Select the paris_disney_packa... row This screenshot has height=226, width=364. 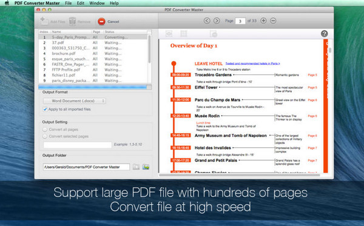[x=93, y=81]
